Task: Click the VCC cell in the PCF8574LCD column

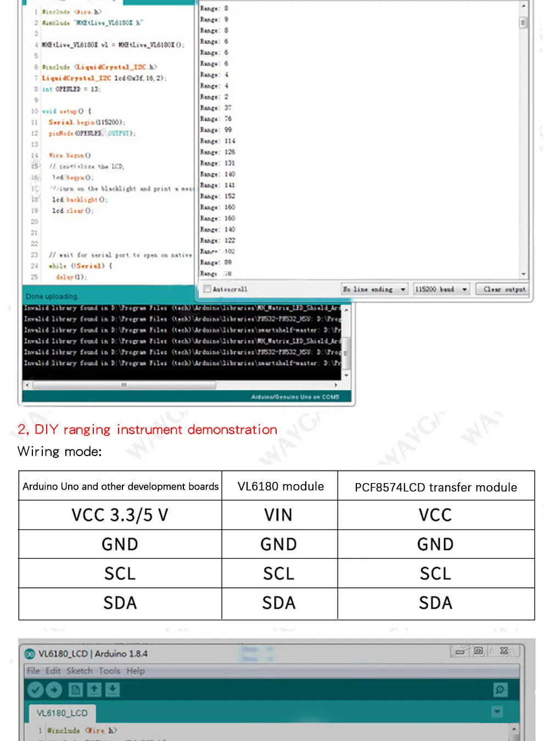Action: (x=436, y=515)
